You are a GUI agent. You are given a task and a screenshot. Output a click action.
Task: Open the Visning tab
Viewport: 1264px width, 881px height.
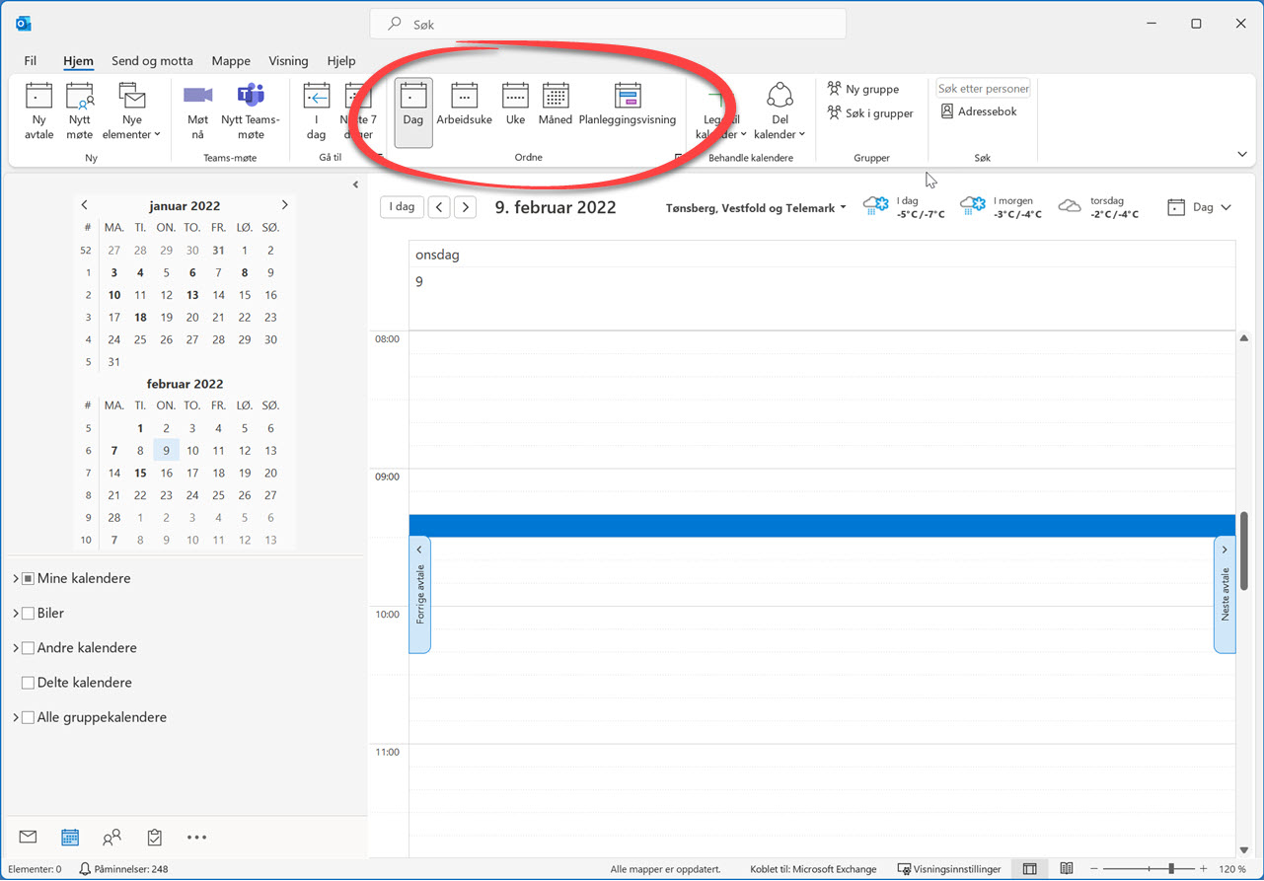tap(288, 60)
